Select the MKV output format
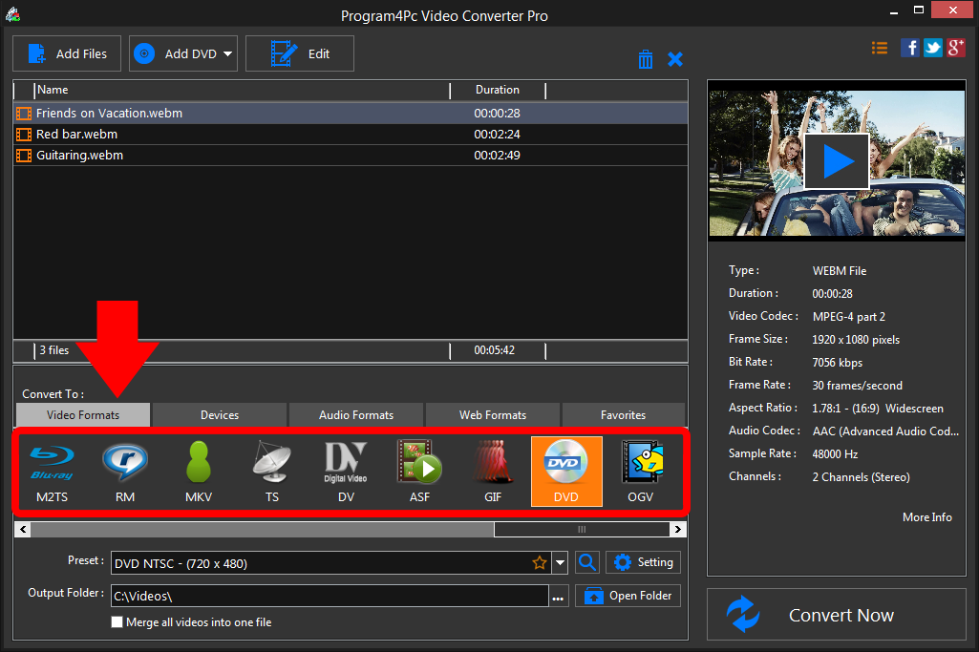Screen dimensions: 979x652 click(x=198, y=470)
